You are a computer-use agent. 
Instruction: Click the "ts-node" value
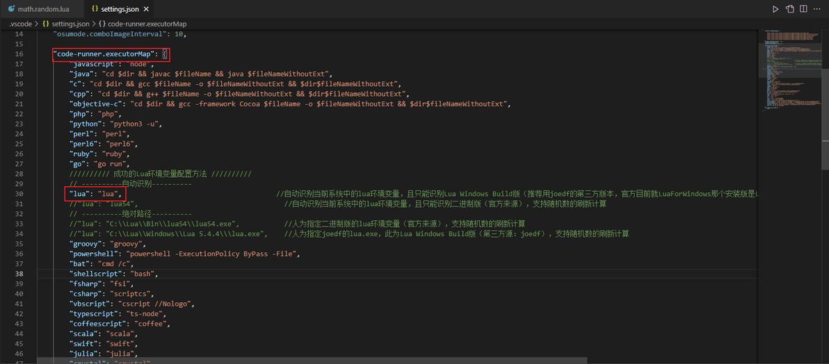pyautogui.click(x=145, y=314)
